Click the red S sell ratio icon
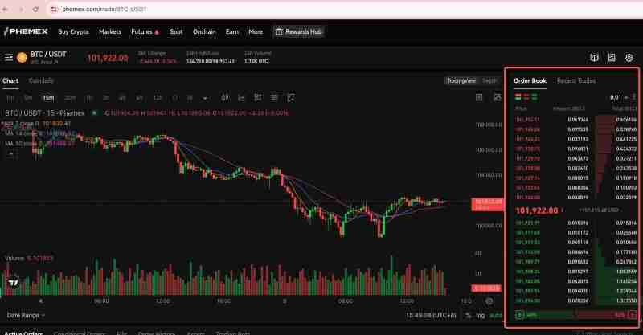 click(x=632, y=315)
